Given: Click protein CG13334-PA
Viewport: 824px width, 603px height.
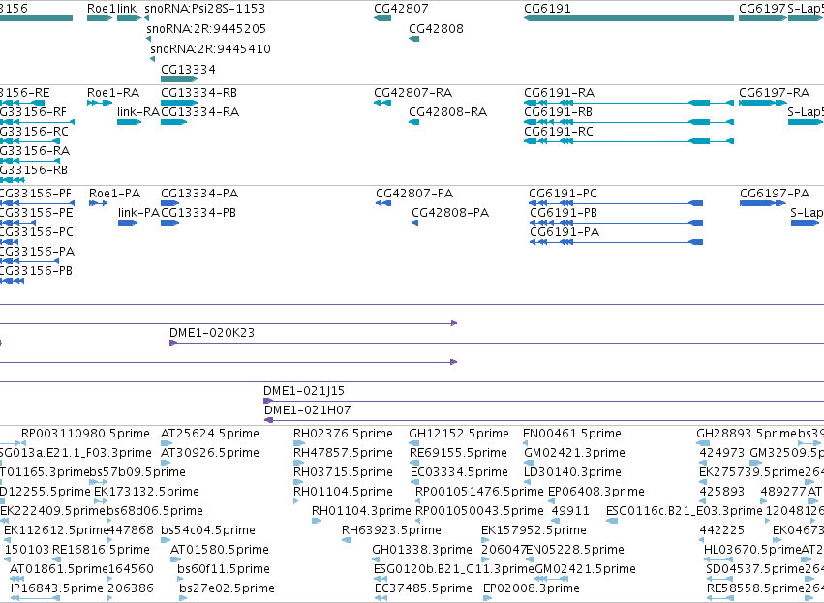Looking at the screenshot, I should point(169,203).
